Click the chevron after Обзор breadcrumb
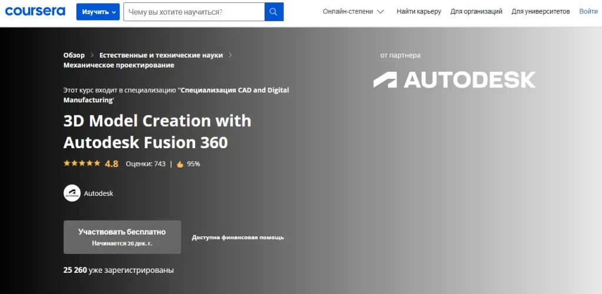 (x=92, y=55)
